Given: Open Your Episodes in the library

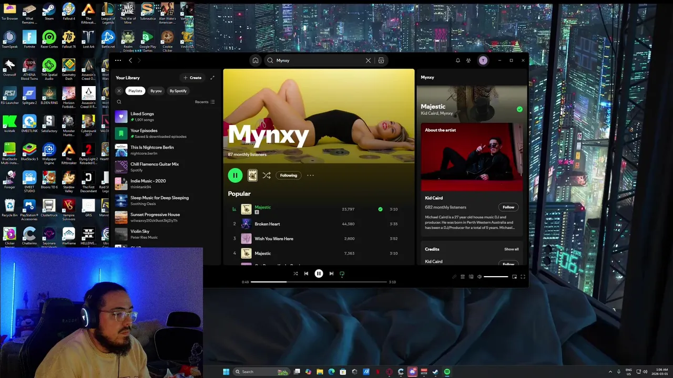Looking at the screenshot, I should pos(165,133).
